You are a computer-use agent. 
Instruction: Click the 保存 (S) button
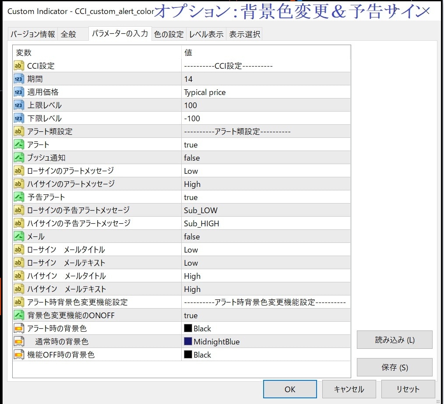point(395,367)
